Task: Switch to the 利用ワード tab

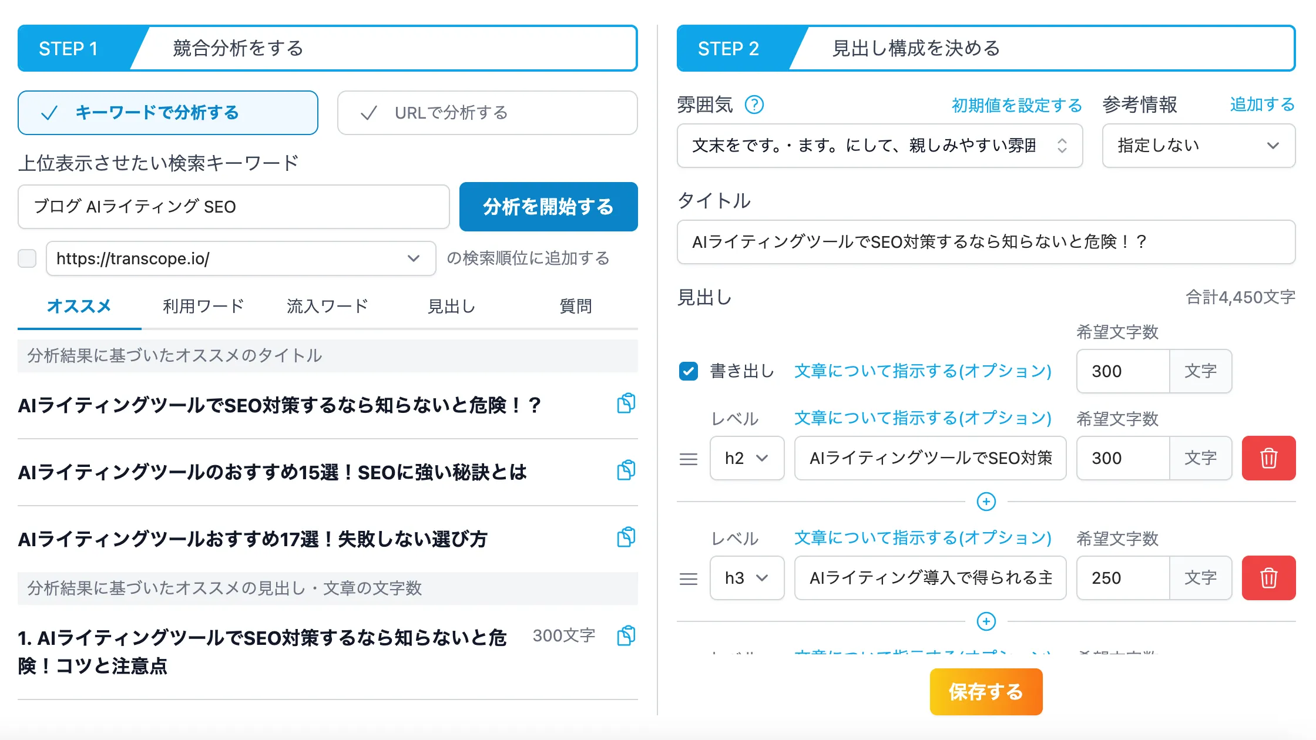Action: [x=203, y=306]
